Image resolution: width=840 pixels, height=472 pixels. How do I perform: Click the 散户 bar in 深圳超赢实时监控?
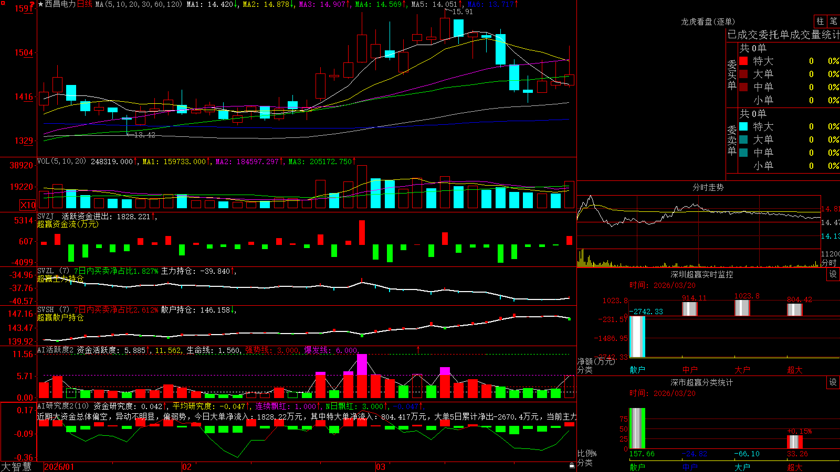637,337
